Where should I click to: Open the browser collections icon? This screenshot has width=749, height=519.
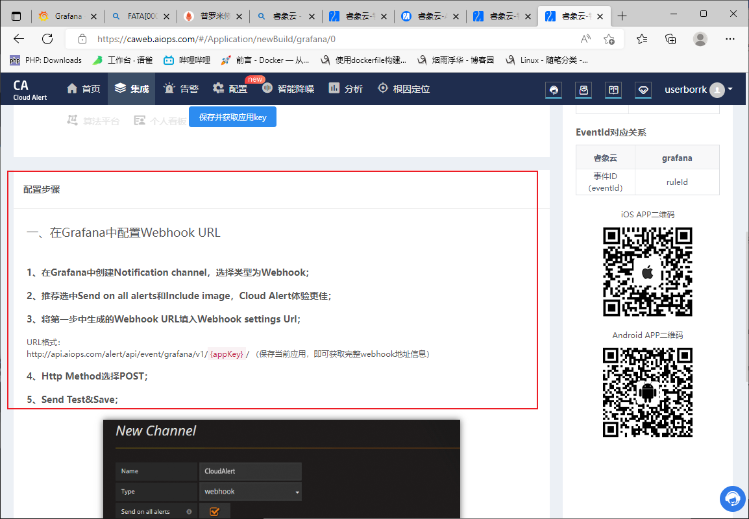pos(670,39)
